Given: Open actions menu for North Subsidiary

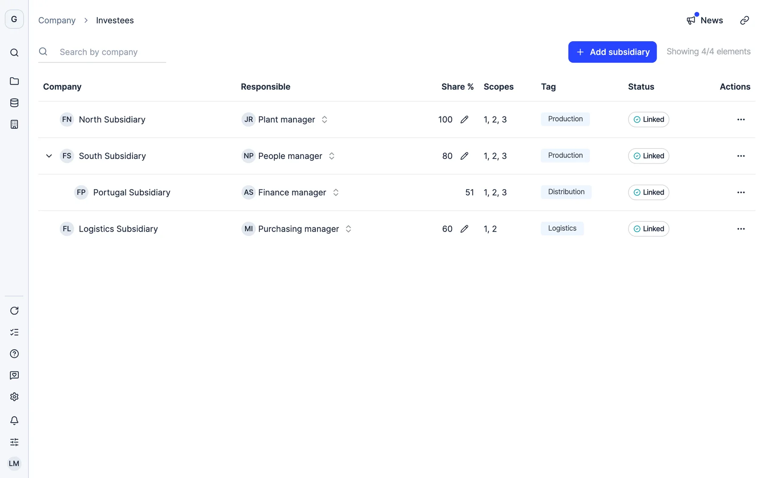Looking at the screenshot, I should point(741,119).
